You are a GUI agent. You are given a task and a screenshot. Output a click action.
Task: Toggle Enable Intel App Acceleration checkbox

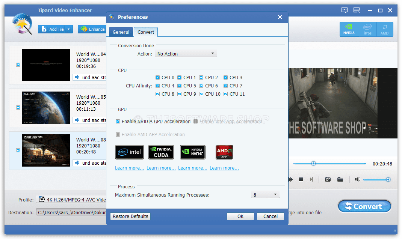196,122
